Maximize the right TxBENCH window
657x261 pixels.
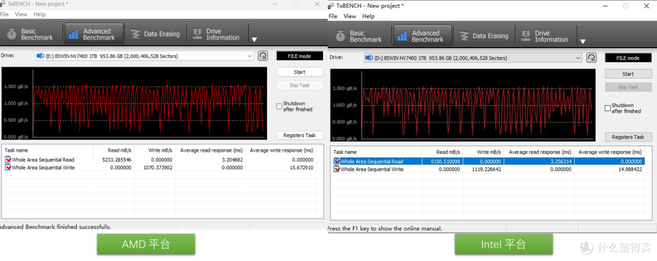[x=625, y=6]
